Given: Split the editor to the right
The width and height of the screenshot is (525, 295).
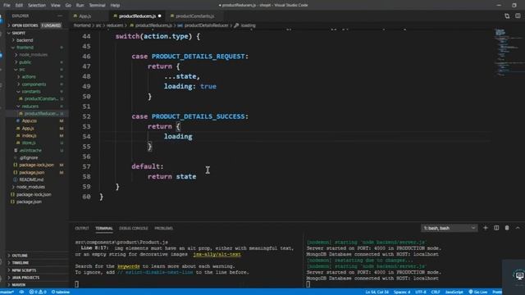Looking at the screenshot, I should [518, 16].
